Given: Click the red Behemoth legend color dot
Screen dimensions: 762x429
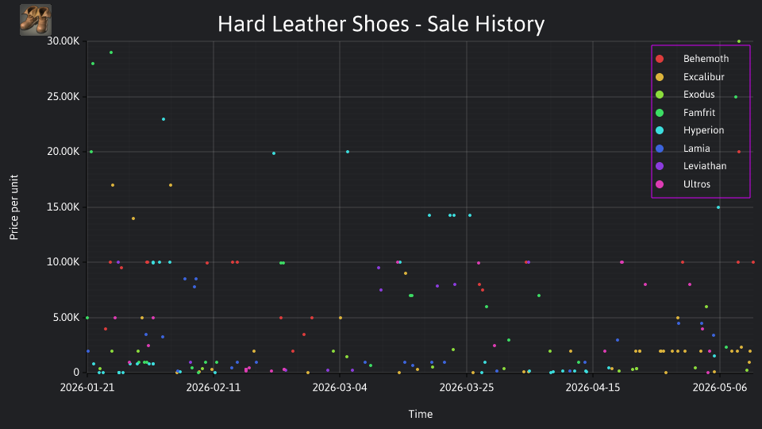Looking at the screenshot, I should [660, 59].
